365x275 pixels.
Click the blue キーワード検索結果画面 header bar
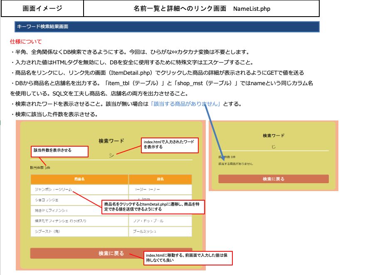[x=167, y=27]
